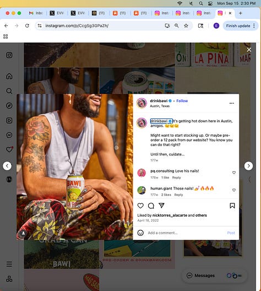This screenshot has height=291, width=261.
Task: Open profile avatar in left sidebar
Action: tap(9, 179)
